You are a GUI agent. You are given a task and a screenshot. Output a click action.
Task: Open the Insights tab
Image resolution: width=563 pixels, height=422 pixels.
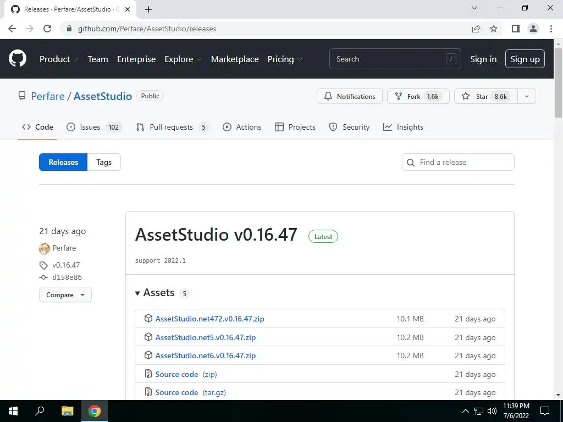tap(403, 127)
